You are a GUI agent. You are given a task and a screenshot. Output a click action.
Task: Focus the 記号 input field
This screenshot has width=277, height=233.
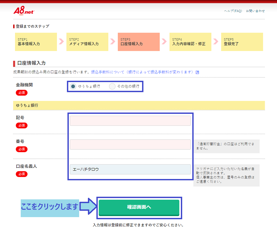click(130, 121)
